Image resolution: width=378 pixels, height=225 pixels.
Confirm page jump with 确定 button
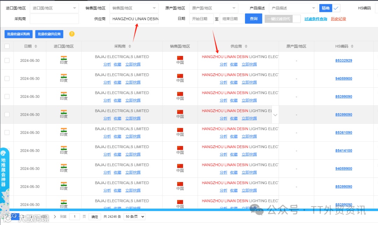tap(95, 217)
